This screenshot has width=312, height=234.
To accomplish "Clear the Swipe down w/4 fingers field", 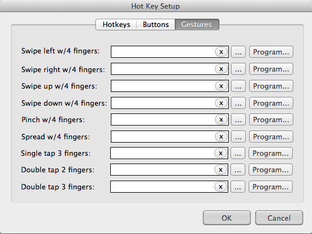I will pyautogui.click(x=221, y=103).
